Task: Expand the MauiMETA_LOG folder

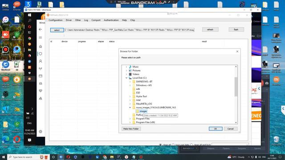Action: coord(130,104)
